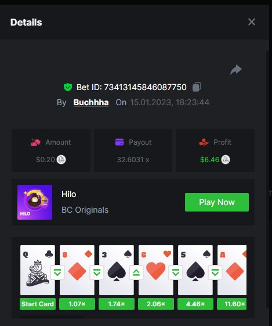Click the lower arrow after Queen card
The width and height of the screenshot is (272, 326).
click(x=57, y=273)
